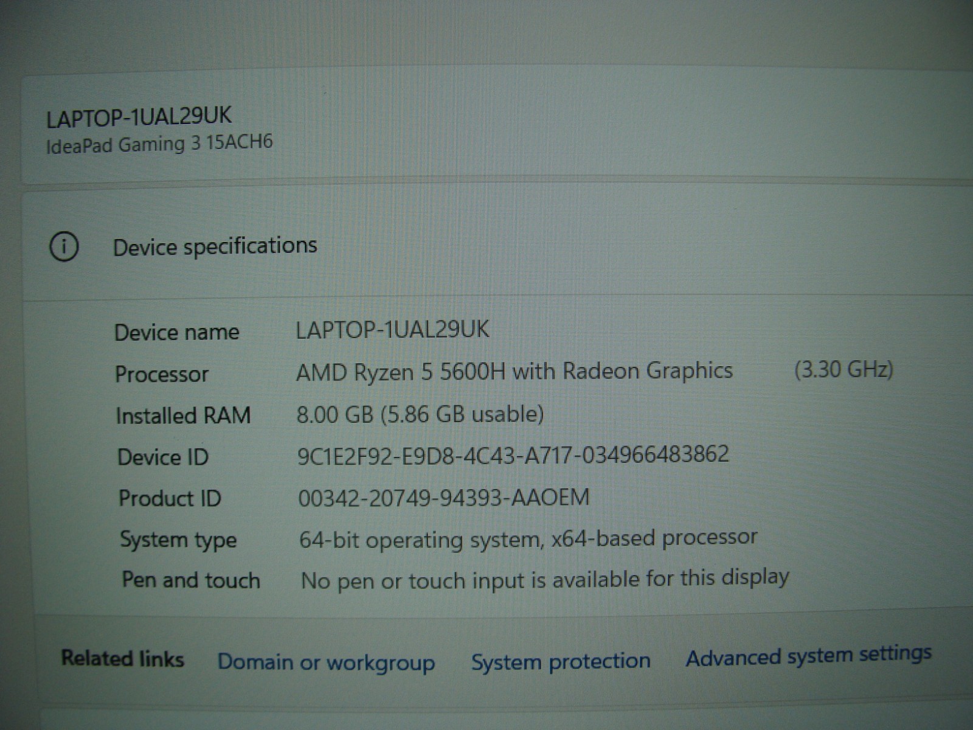This screenshot has height=730, width=973.
Task: Click the IdeaPad Gaming 3 15ACH6 model text
Action: coord(159,145)
